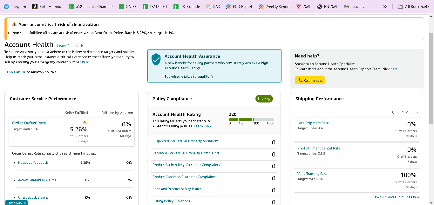The image size is (434, 205).
Task: Open the Jacques Gmail bookmark
Action: (354, 6)
